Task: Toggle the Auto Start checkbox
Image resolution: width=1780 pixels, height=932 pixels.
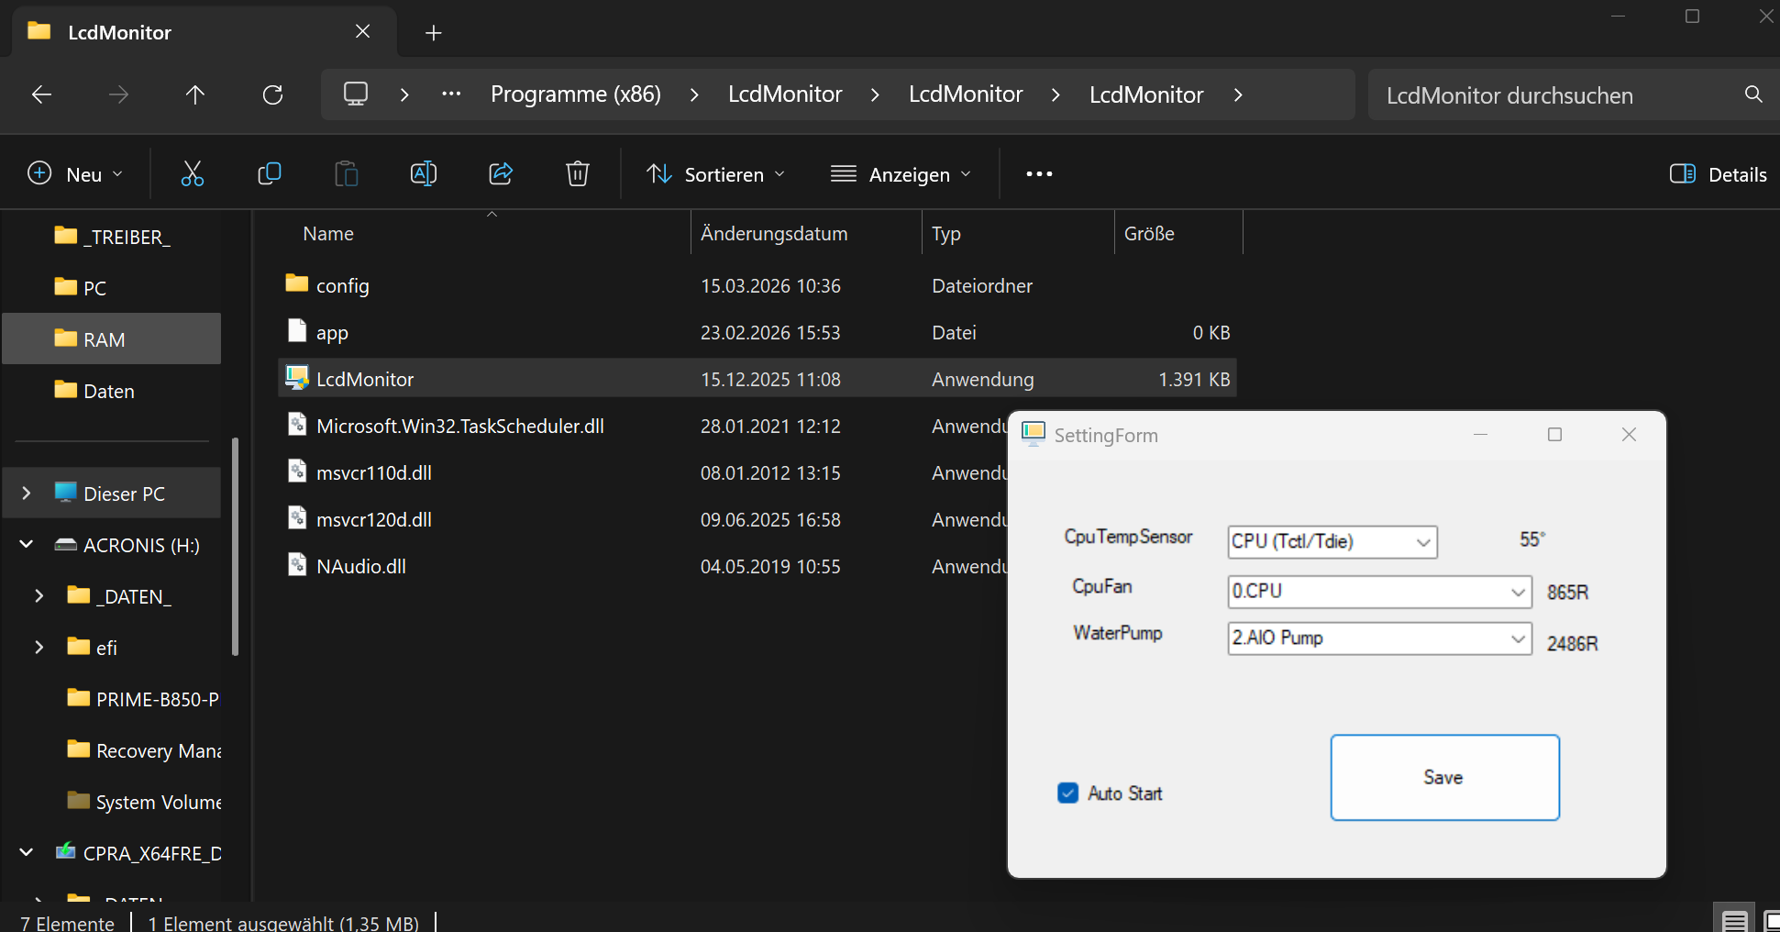Action: [1067, 793]
